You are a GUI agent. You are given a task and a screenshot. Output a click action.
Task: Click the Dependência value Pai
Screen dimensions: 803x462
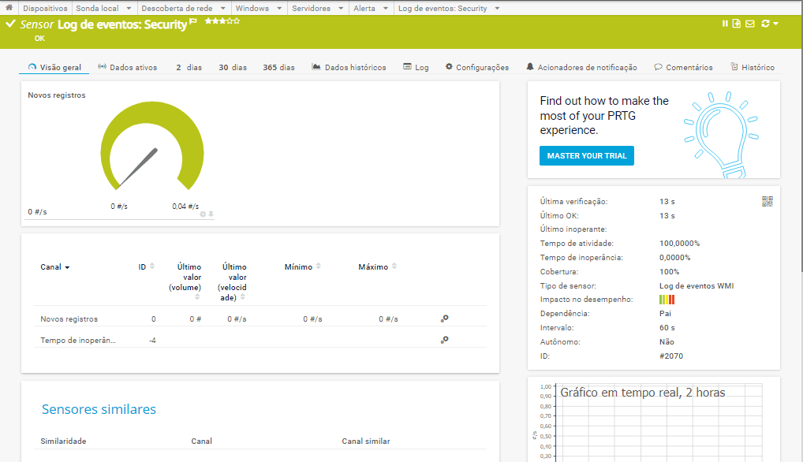665,313
